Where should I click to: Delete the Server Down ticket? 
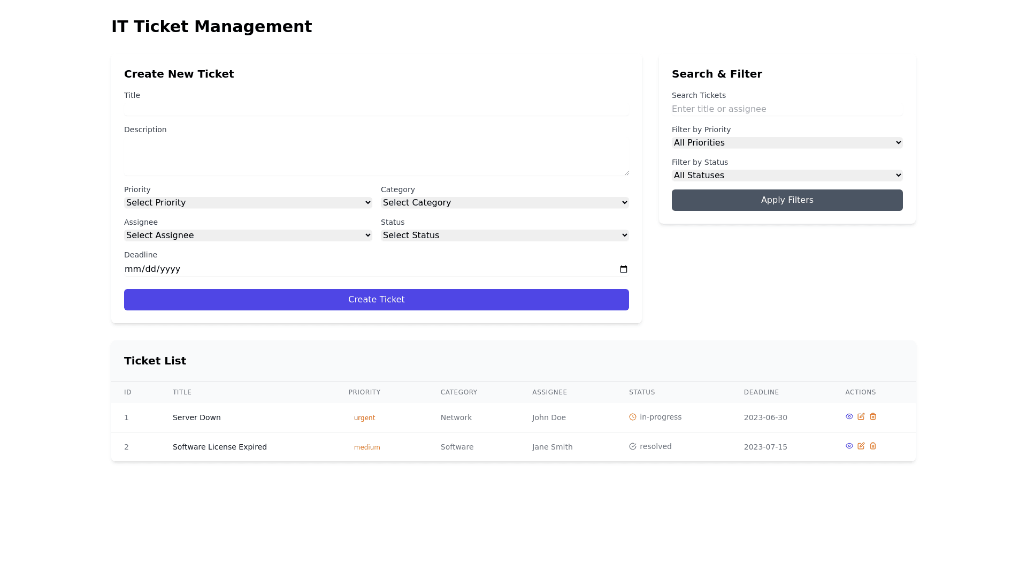873,416
